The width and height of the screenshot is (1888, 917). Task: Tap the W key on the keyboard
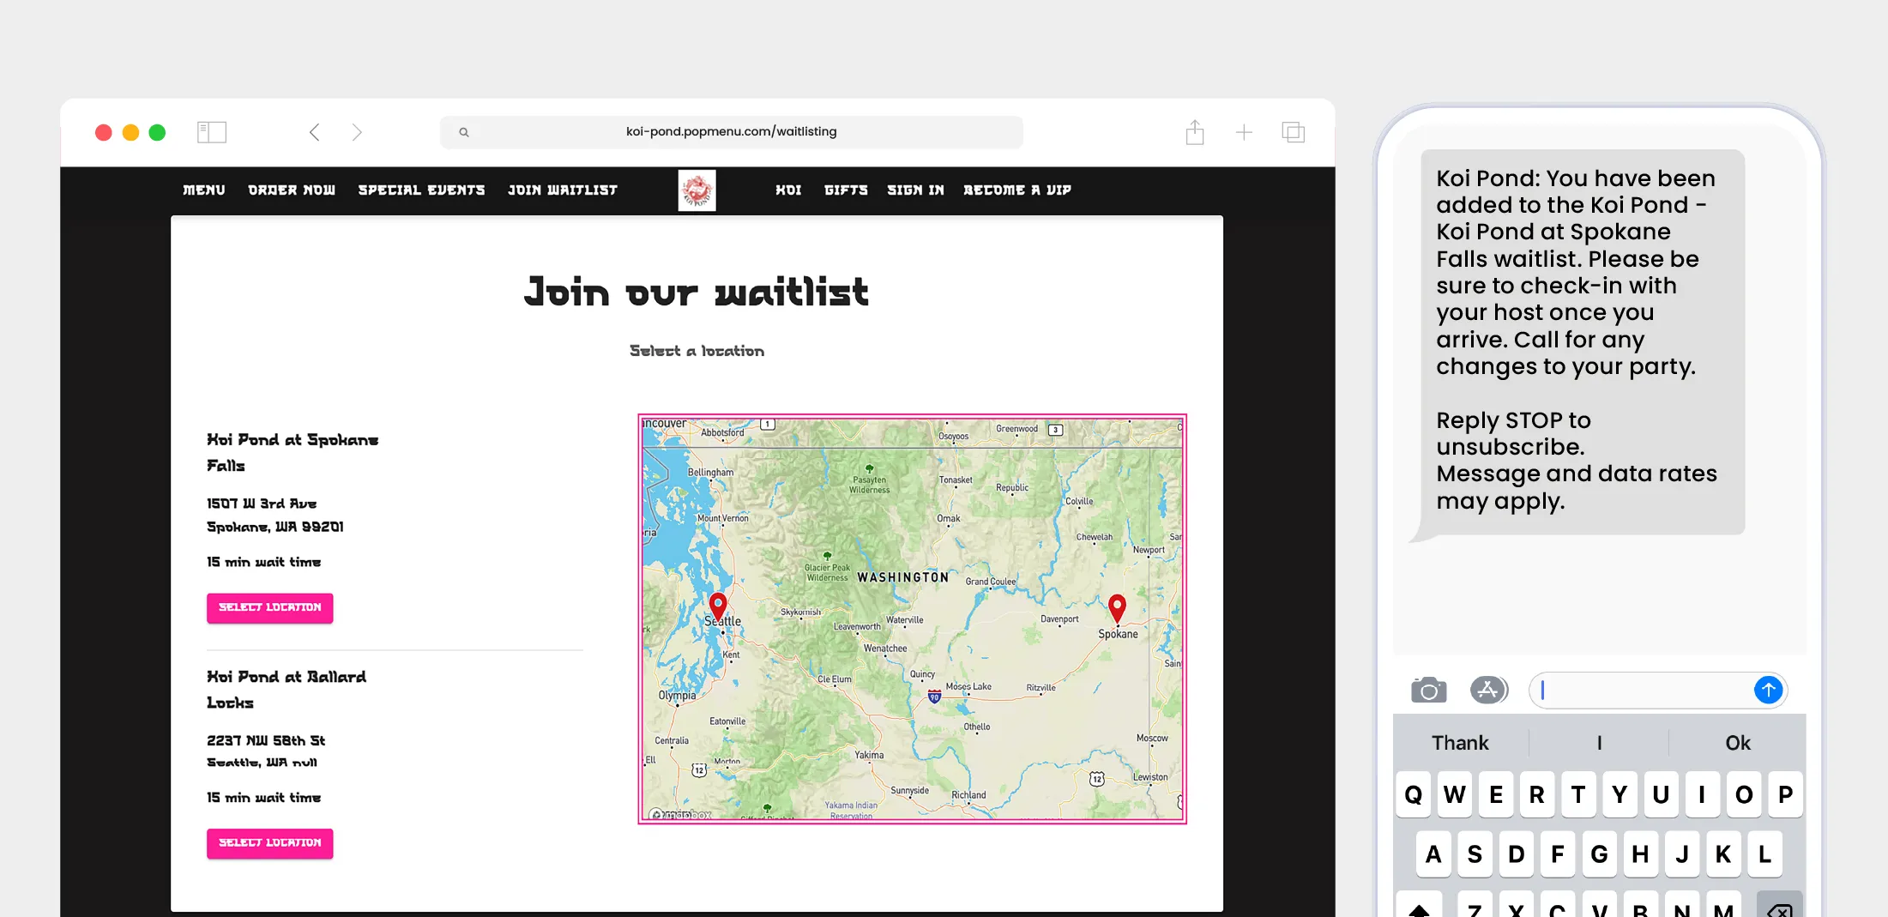pos(1454,794)
